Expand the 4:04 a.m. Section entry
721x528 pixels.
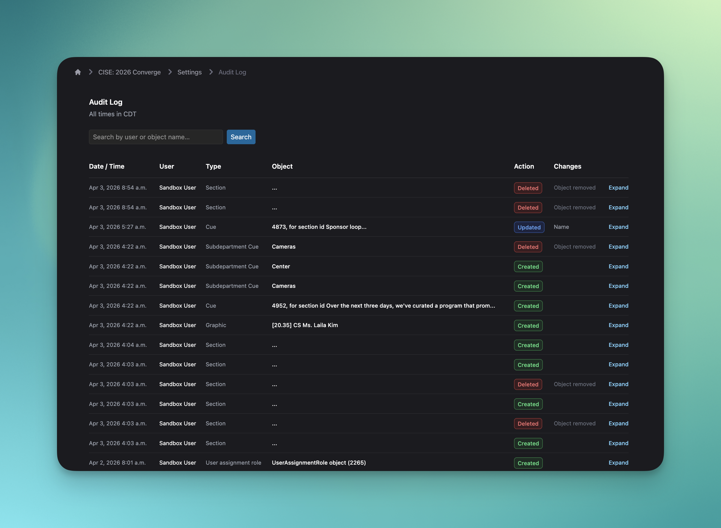click(x=618, y=345)
